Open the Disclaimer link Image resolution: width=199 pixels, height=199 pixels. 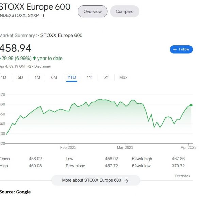pos(43,66)
